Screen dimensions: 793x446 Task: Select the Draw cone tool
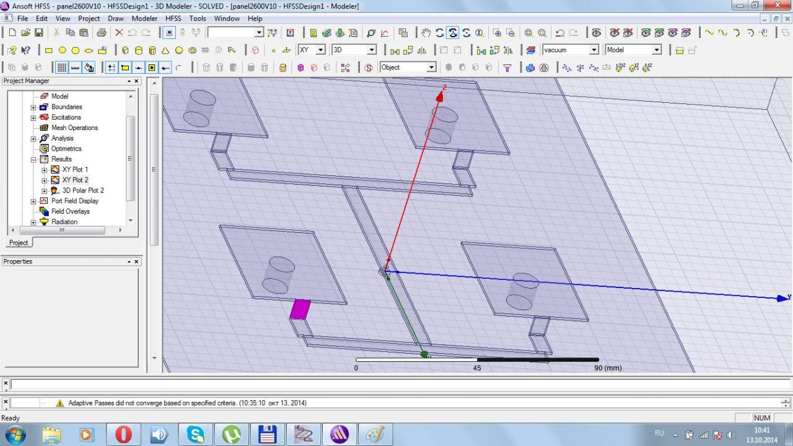165,50
